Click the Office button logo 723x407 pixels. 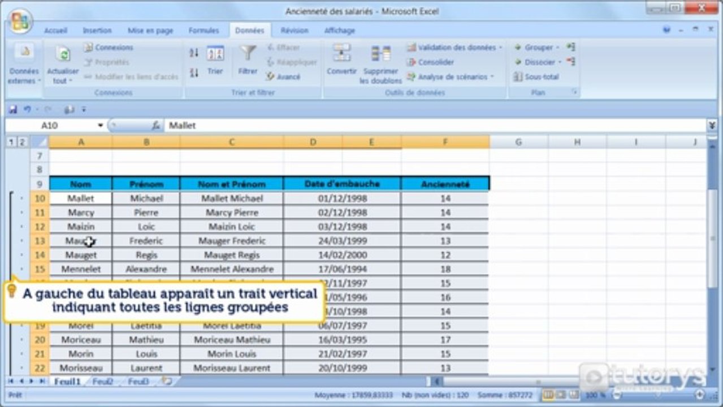(x=20, y=21)
